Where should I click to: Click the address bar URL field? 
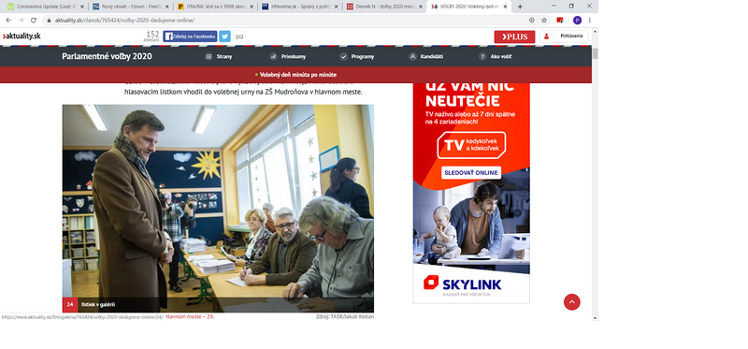tap(286, 20)
